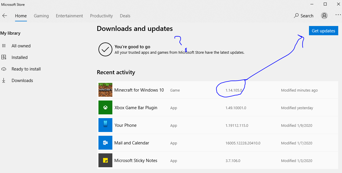
Task: Select All owned in My library
Action: click(x=21, y=46)
